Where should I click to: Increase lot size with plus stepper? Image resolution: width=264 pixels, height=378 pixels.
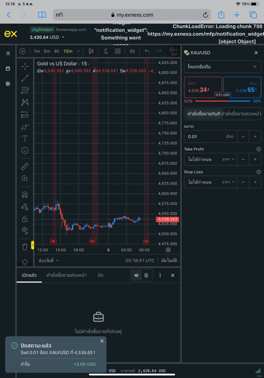click(x=255, y=136)
